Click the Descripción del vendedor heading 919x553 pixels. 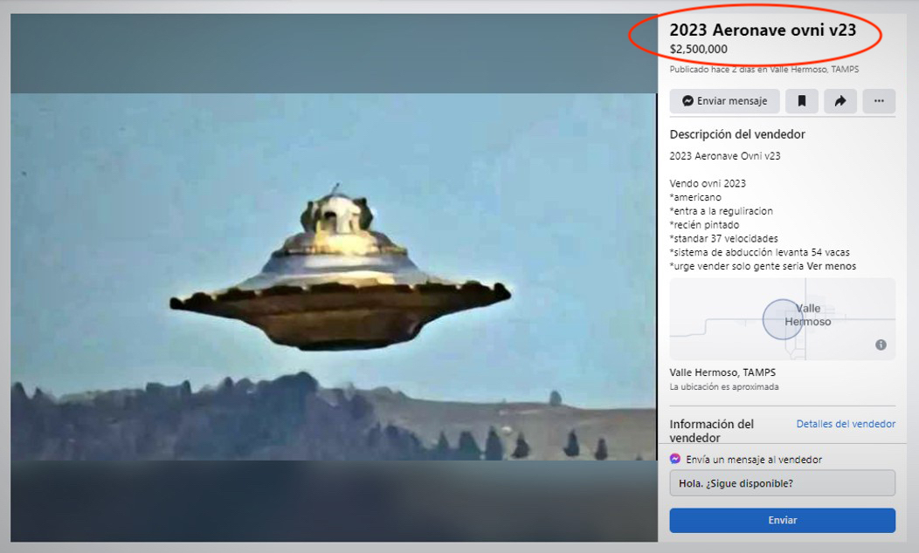click(x=737, y=134)
